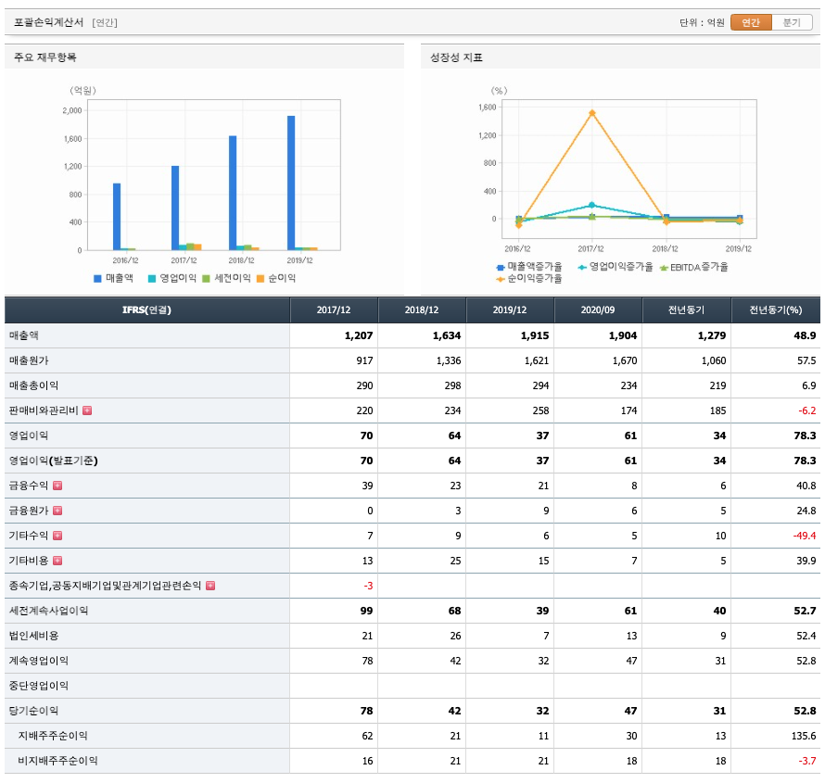Click the 2018/12 column header

click(x=422, y=310)
